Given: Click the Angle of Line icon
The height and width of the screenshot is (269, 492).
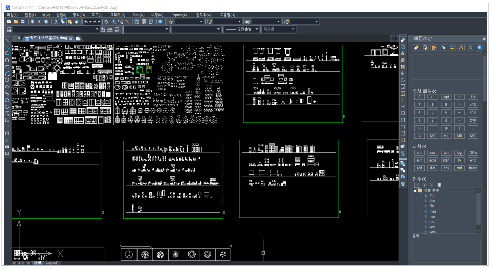Looking at the screenshot, I should tap(461, 48).
